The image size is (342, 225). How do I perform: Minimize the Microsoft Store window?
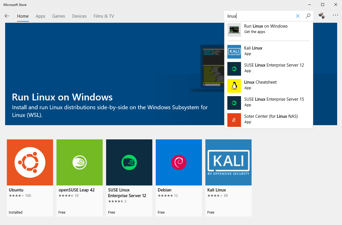click(309, 5)
